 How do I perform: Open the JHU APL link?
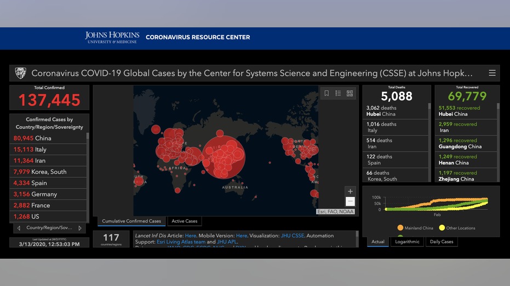coord(227,242)
